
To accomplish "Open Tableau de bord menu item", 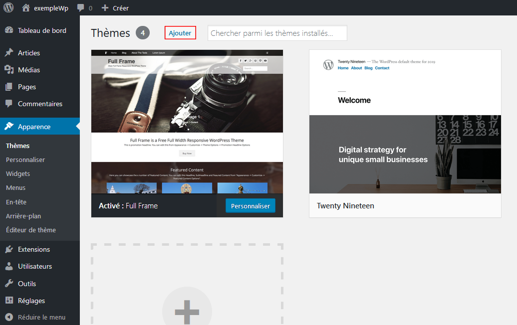I will pos(42,30).
